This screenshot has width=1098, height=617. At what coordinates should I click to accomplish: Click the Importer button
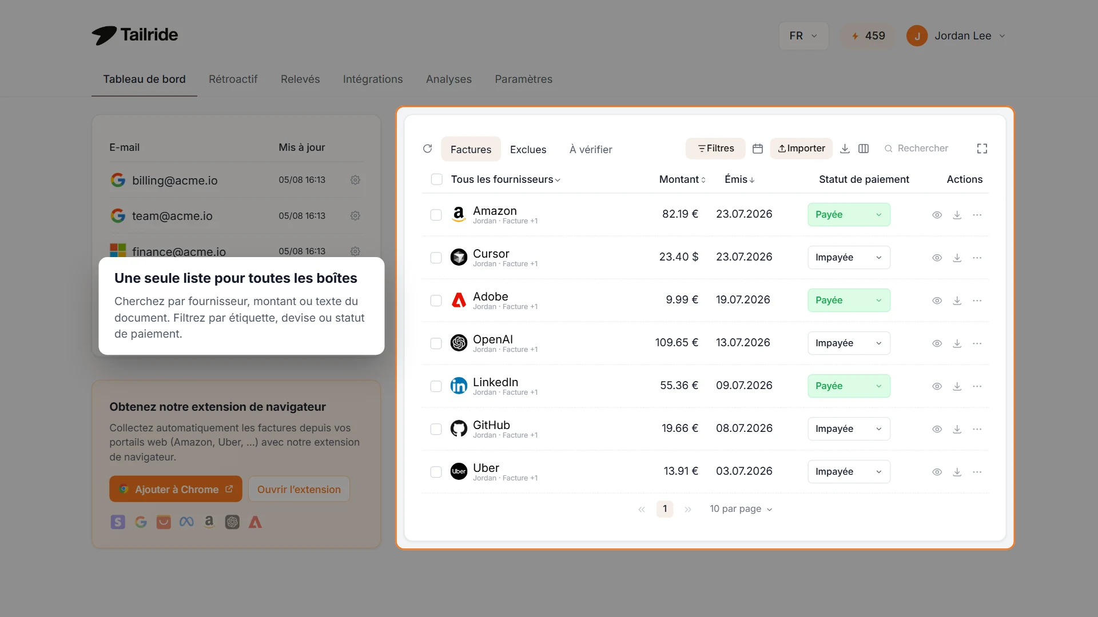pos(801,149)
